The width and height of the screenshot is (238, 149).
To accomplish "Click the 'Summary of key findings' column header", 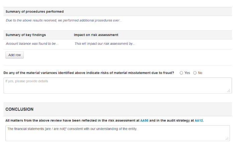I will 26,35.
